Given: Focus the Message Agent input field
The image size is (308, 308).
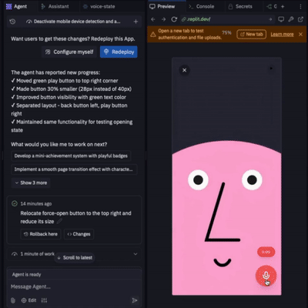Looking at the screenshot, I should click(x=75, y=286).
